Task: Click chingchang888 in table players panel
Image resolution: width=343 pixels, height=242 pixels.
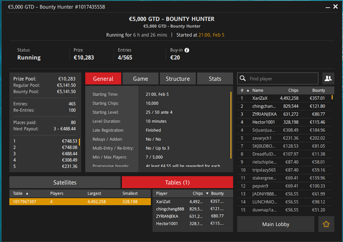Action: pos(170,209)
